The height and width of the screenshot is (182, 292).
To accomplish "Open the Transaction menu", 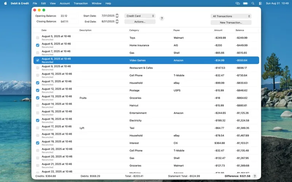I will tap(81, 3).
